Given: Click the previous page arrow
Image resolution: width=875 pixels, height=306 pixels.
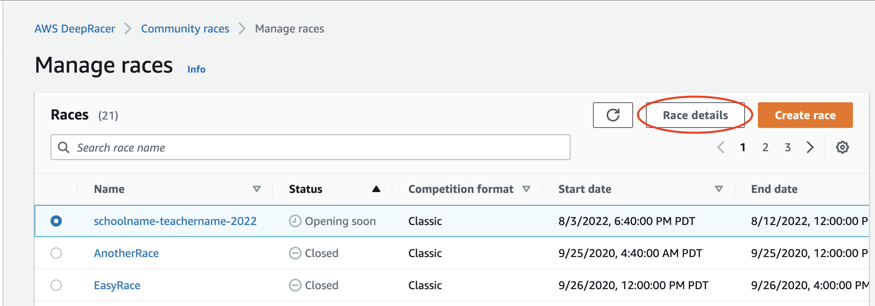Looking at the screenshot, I should [721, 147].
